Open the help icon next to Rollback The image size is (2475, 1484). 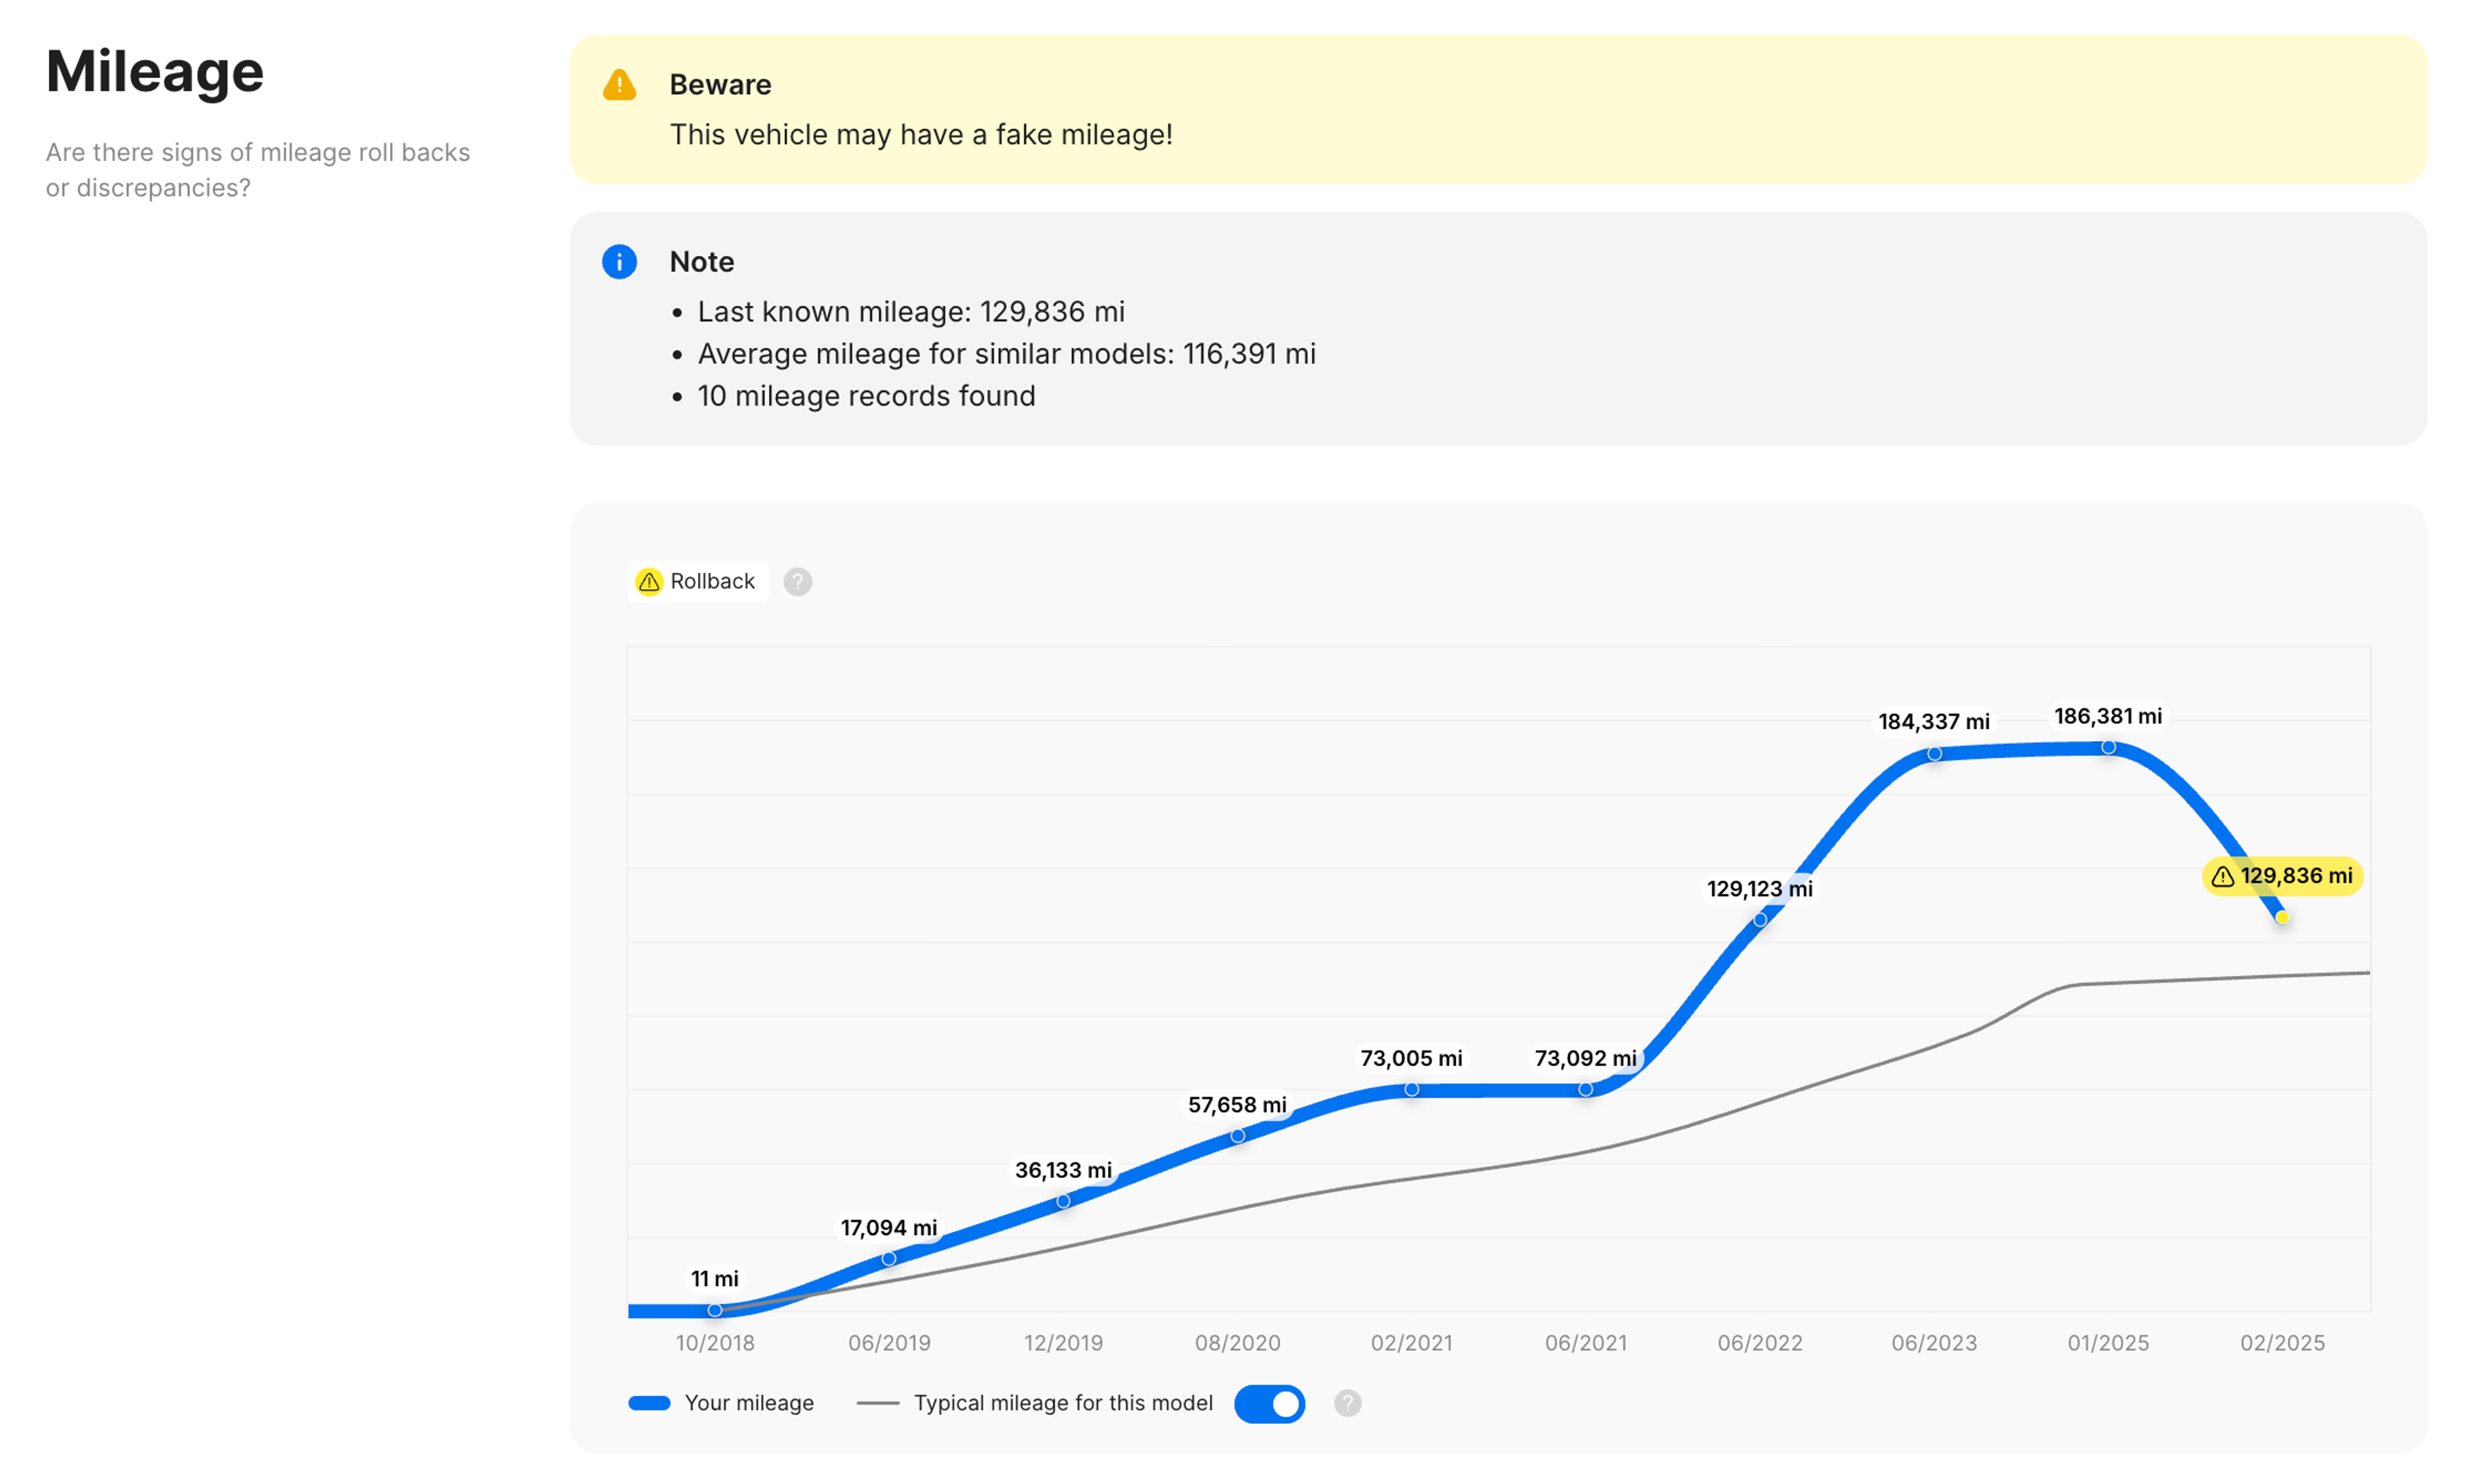(797, 581)
